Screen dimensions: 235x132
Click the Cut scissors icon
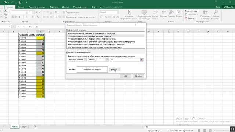tap(6, 11)
